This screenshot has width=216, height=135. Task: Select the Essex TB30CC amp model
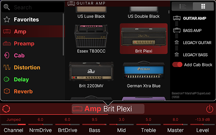pos(91,39)
